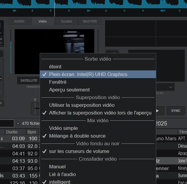Sort tracks by Bpm column header

32,132
